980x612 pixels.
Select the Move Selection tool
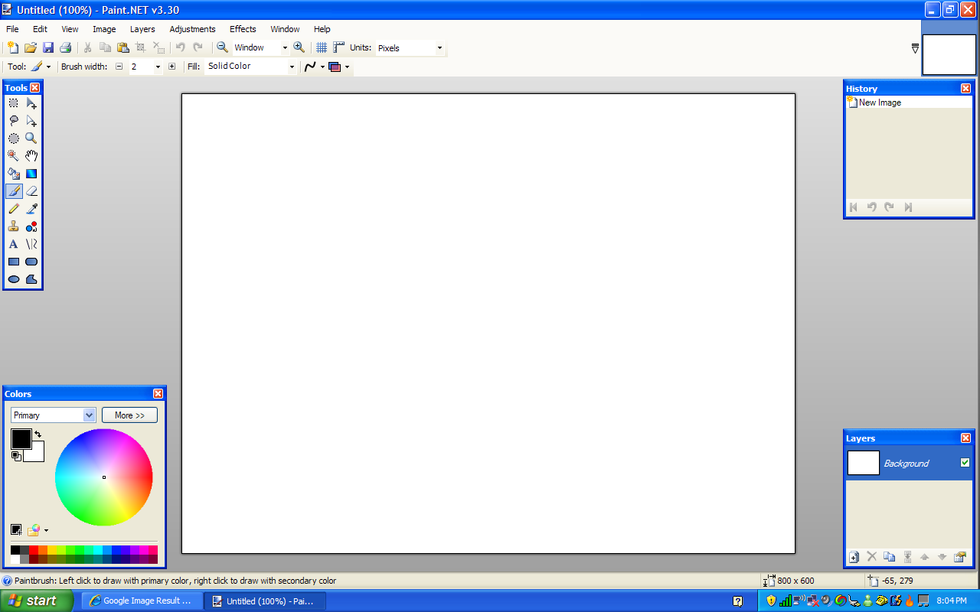[31, 121]
